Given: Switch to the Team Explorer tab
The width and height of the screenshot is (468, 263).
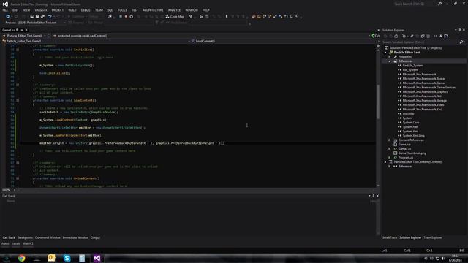Looking at the screenshot, I should pyautogui.click(x=432, y=237).
